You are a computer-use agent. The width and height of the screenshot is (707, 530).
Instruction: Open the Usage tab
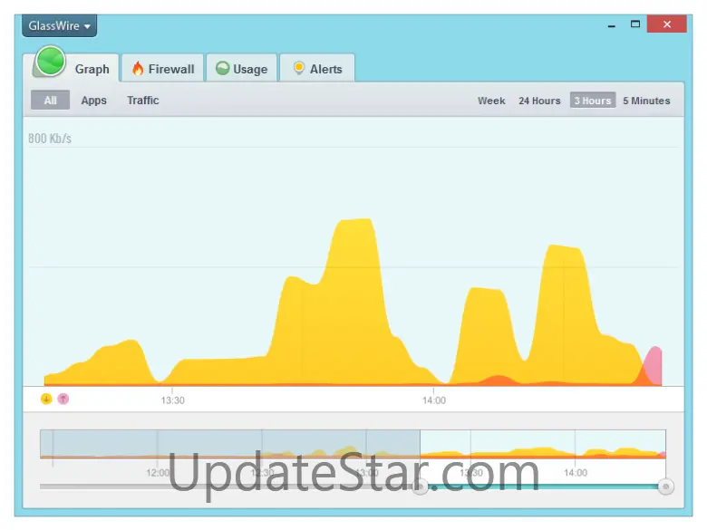pos(241,69)
